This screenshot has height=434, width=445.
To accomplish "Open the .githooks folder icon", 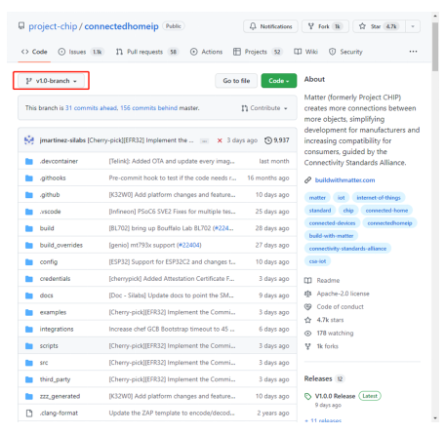I will [29, 178].
